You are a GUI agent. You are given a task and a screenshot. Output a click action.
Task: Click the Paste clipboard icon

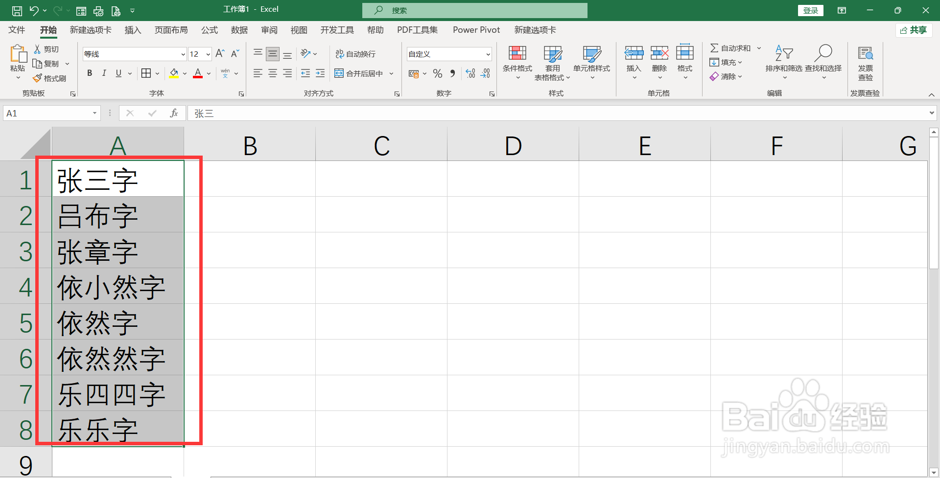pyautogui.click(x=18, y=54)
